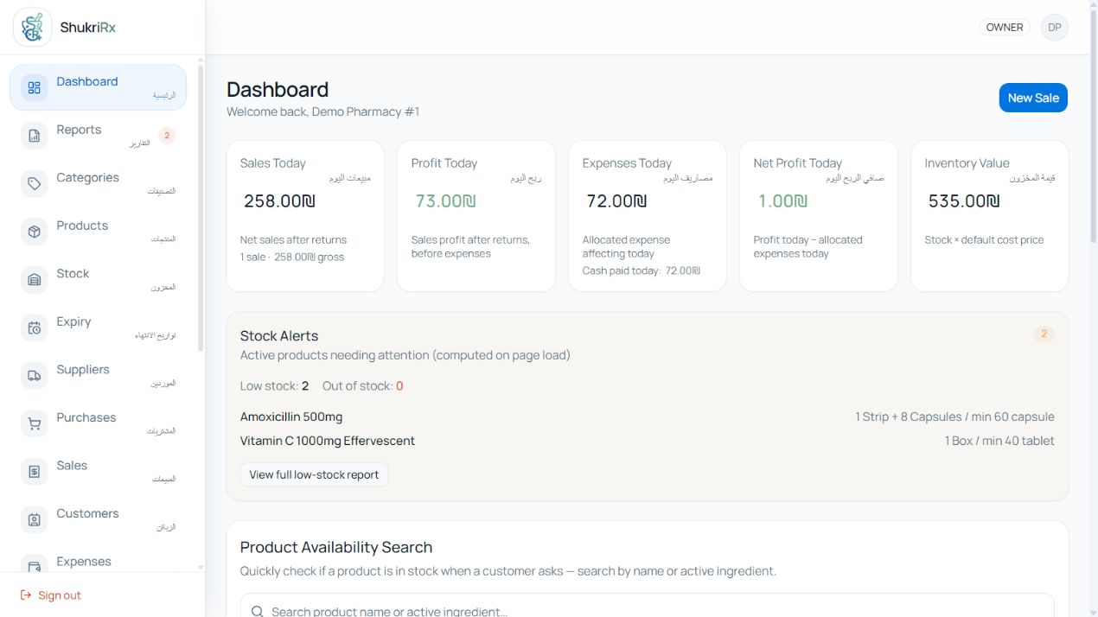This screenshot has width=1098, height=617.
Task: Click the Stock Alerts count badge
Action: (x=1044, y=334)
